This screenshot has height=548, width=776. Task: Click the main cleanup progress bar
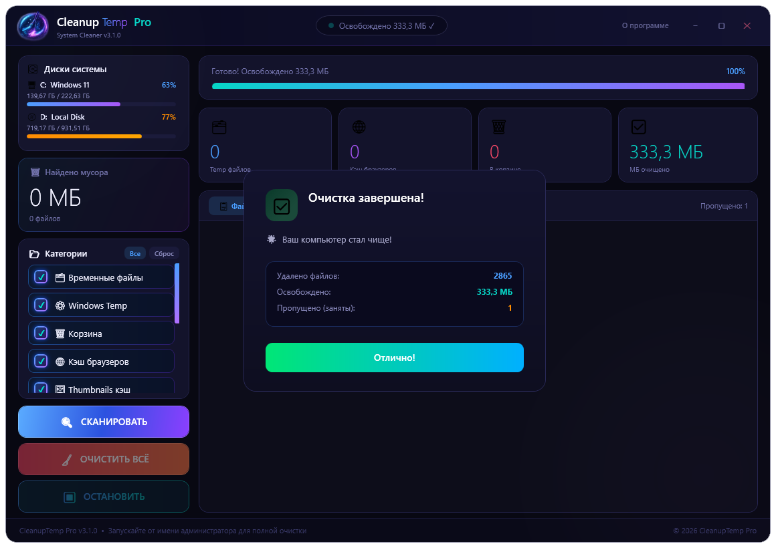click(x=478, y=86)
